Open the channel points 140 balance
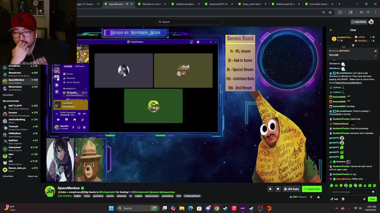Image resolution: width=380 pixels, height=213 pixels. click(x=334, y=199)
